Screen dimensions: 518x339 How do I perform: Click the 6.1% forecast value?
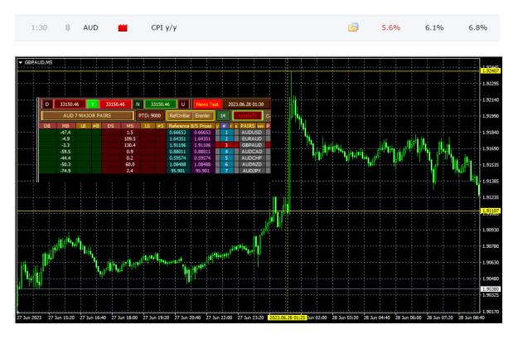pyautogui.click(x=434, y=27)
